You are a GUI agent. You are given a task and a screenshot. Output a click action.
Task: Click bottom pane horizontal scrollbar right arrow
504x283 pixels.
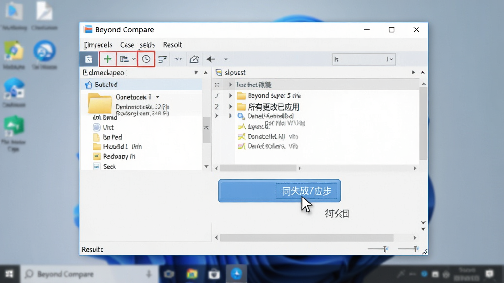(415, 238)
